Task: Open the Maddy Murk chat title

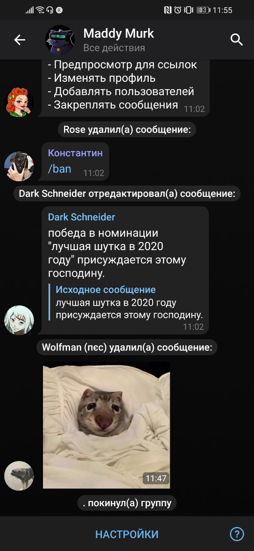Action: pyautogui.click(x=118, y=33)
